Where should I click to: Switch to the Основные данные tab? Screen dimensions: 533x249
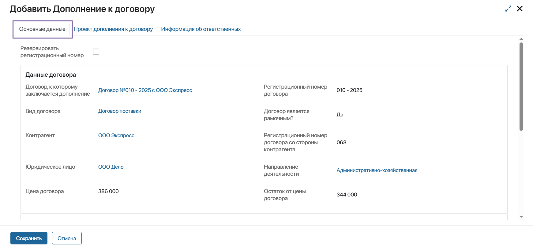tap(42, 29)
